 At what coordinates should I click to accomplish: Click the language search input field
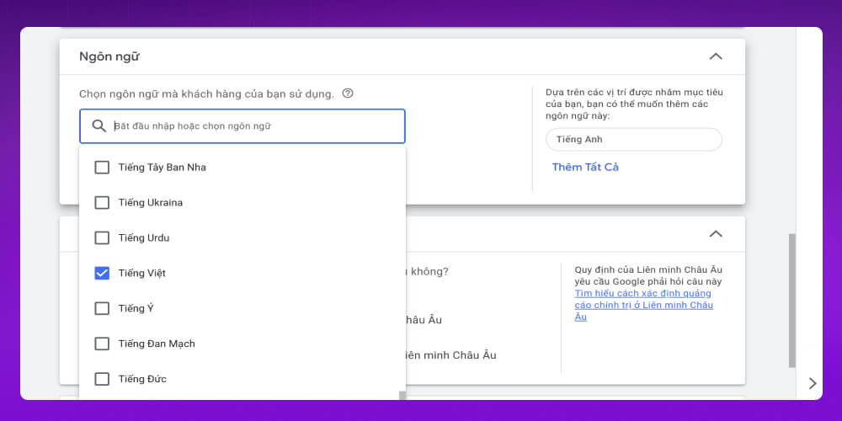point(253,126)
